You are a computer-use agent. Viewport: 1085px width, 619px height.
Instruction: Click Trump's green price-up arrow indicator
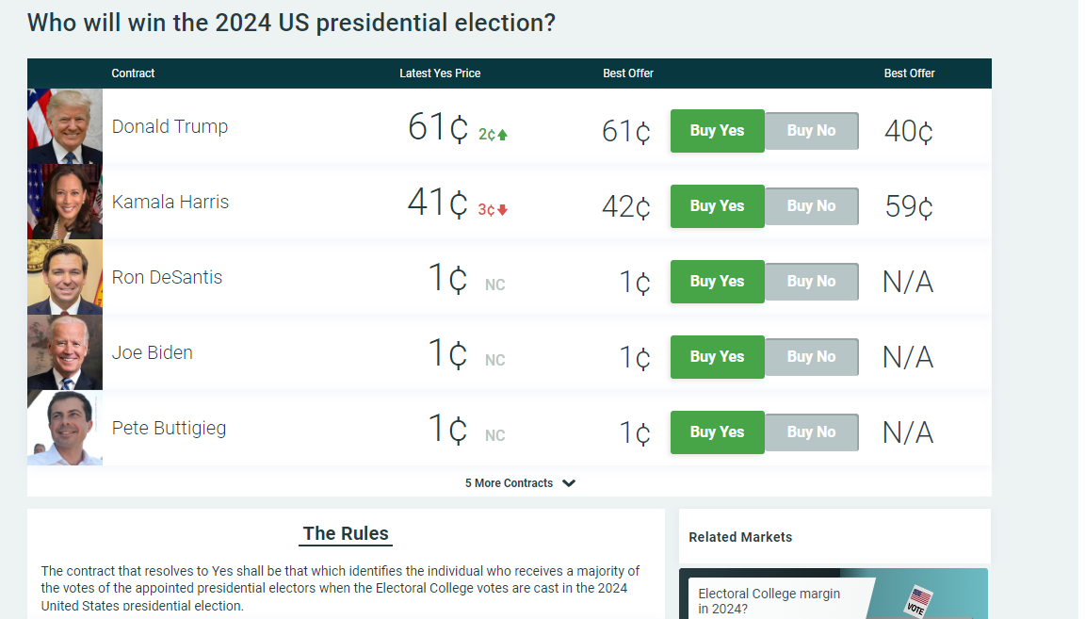[503, 135]
